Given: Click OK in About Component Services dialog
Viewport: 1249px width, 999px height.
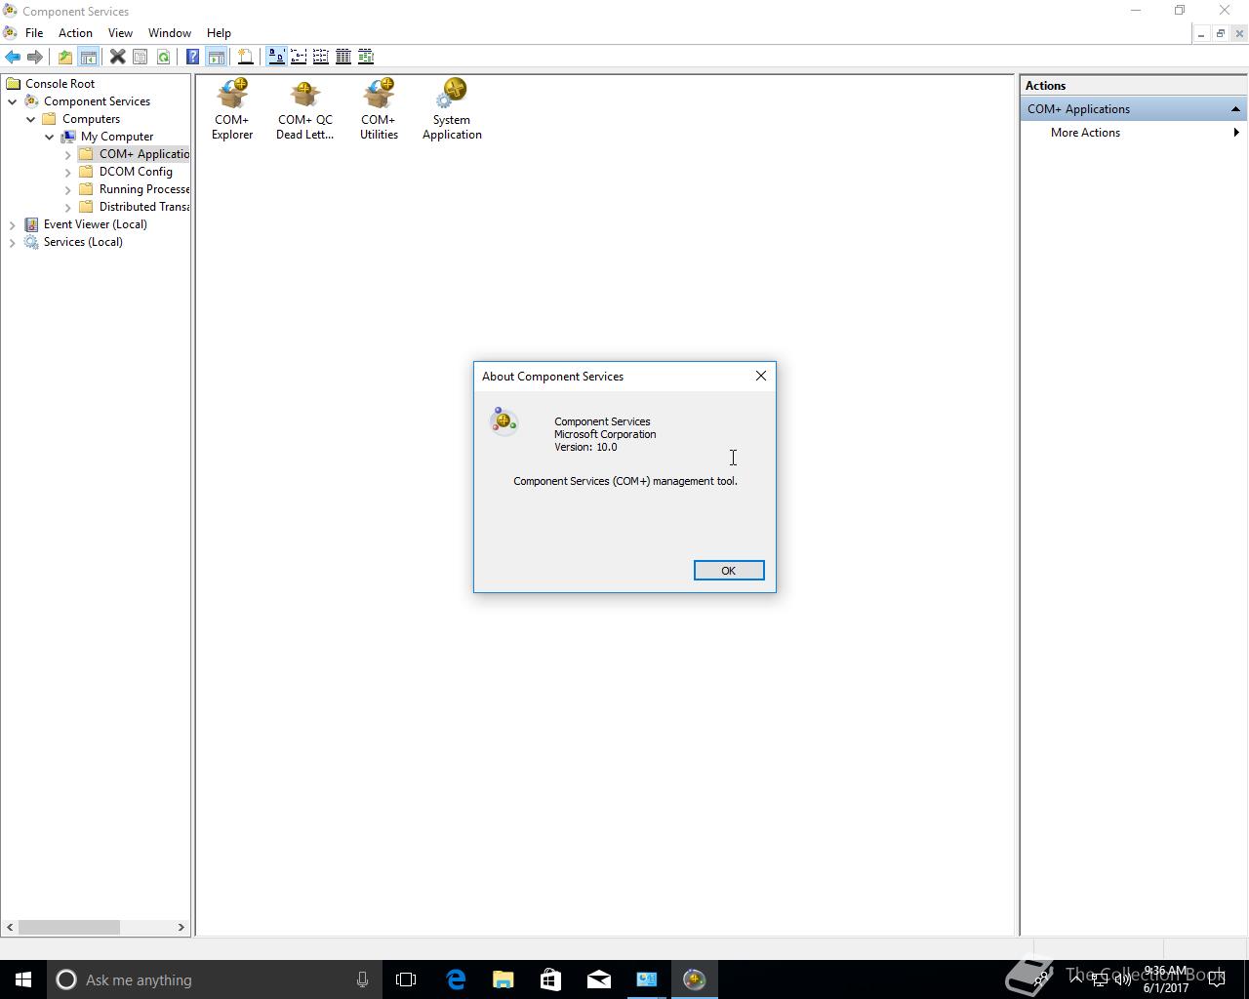Looking at the screenshot, I should [729, 571].
